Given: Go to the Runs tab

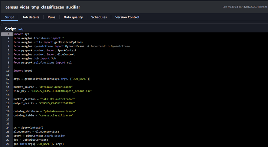Looking at the screenshot, I should [x=51, y=17].
